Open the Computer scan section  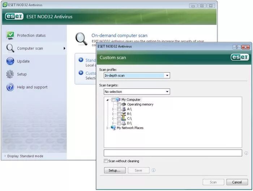(x=34, y=48)
